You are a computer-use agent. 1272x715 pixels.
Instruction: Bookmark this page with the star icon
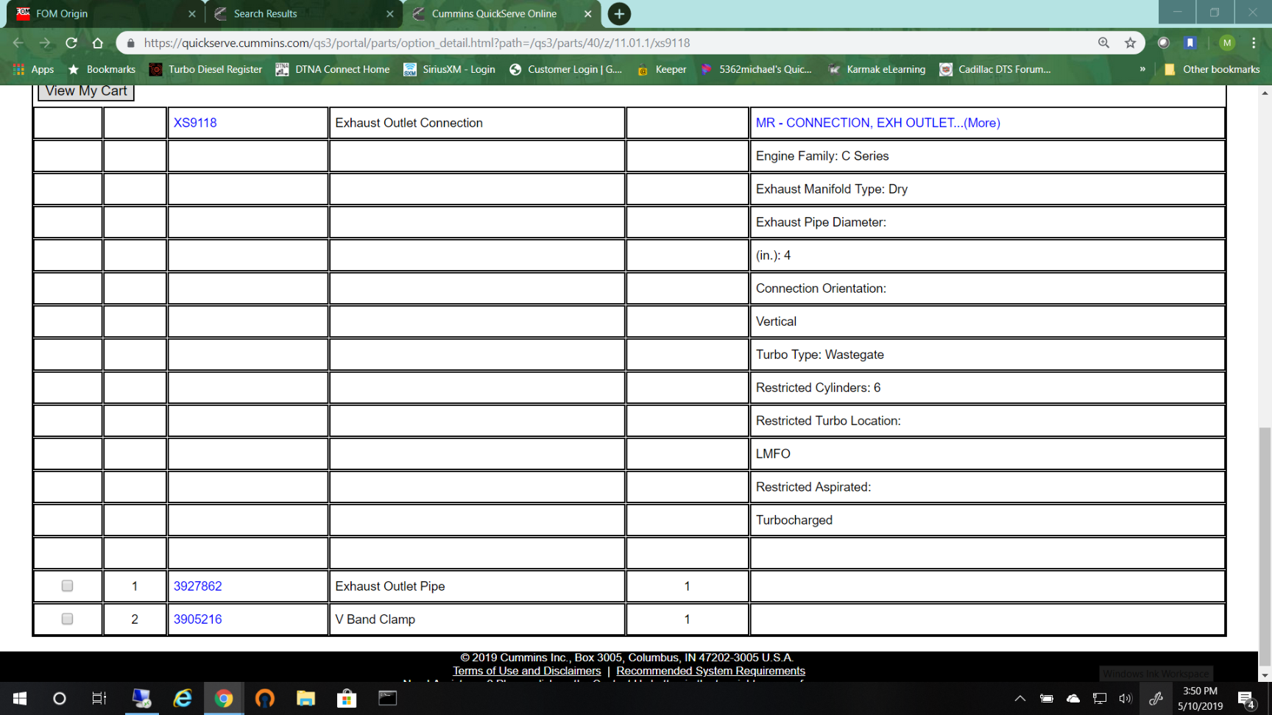(1130, 43)
